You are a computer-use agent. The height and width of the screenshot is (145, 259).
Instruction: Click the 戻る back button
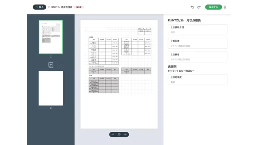(x=40, y=7)
